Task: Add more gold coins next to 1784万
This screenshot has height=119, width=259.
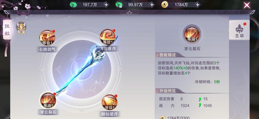Action: click(197, 5)
